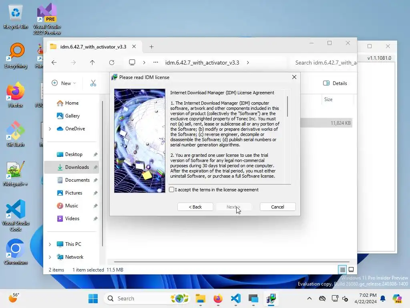Click the This PC monitor icon in address bar
Viewport: 410px width, 308px height.
tap(132, 62)
